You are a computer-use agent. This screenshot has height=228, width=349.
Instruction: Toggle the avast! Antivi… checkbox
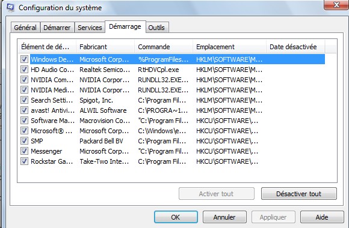24,110
